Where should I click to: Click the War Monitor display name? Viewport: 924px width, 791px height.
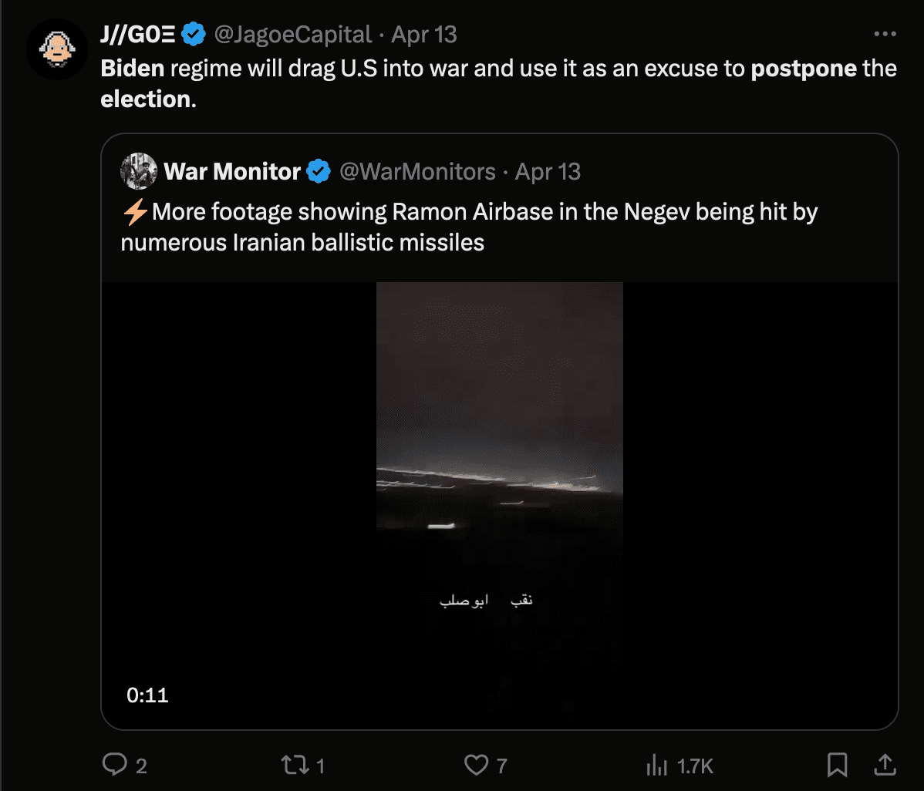pyautogui.click(x=232, y=171)
